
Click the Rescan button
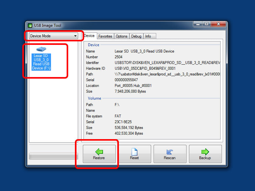pos(170,154)
